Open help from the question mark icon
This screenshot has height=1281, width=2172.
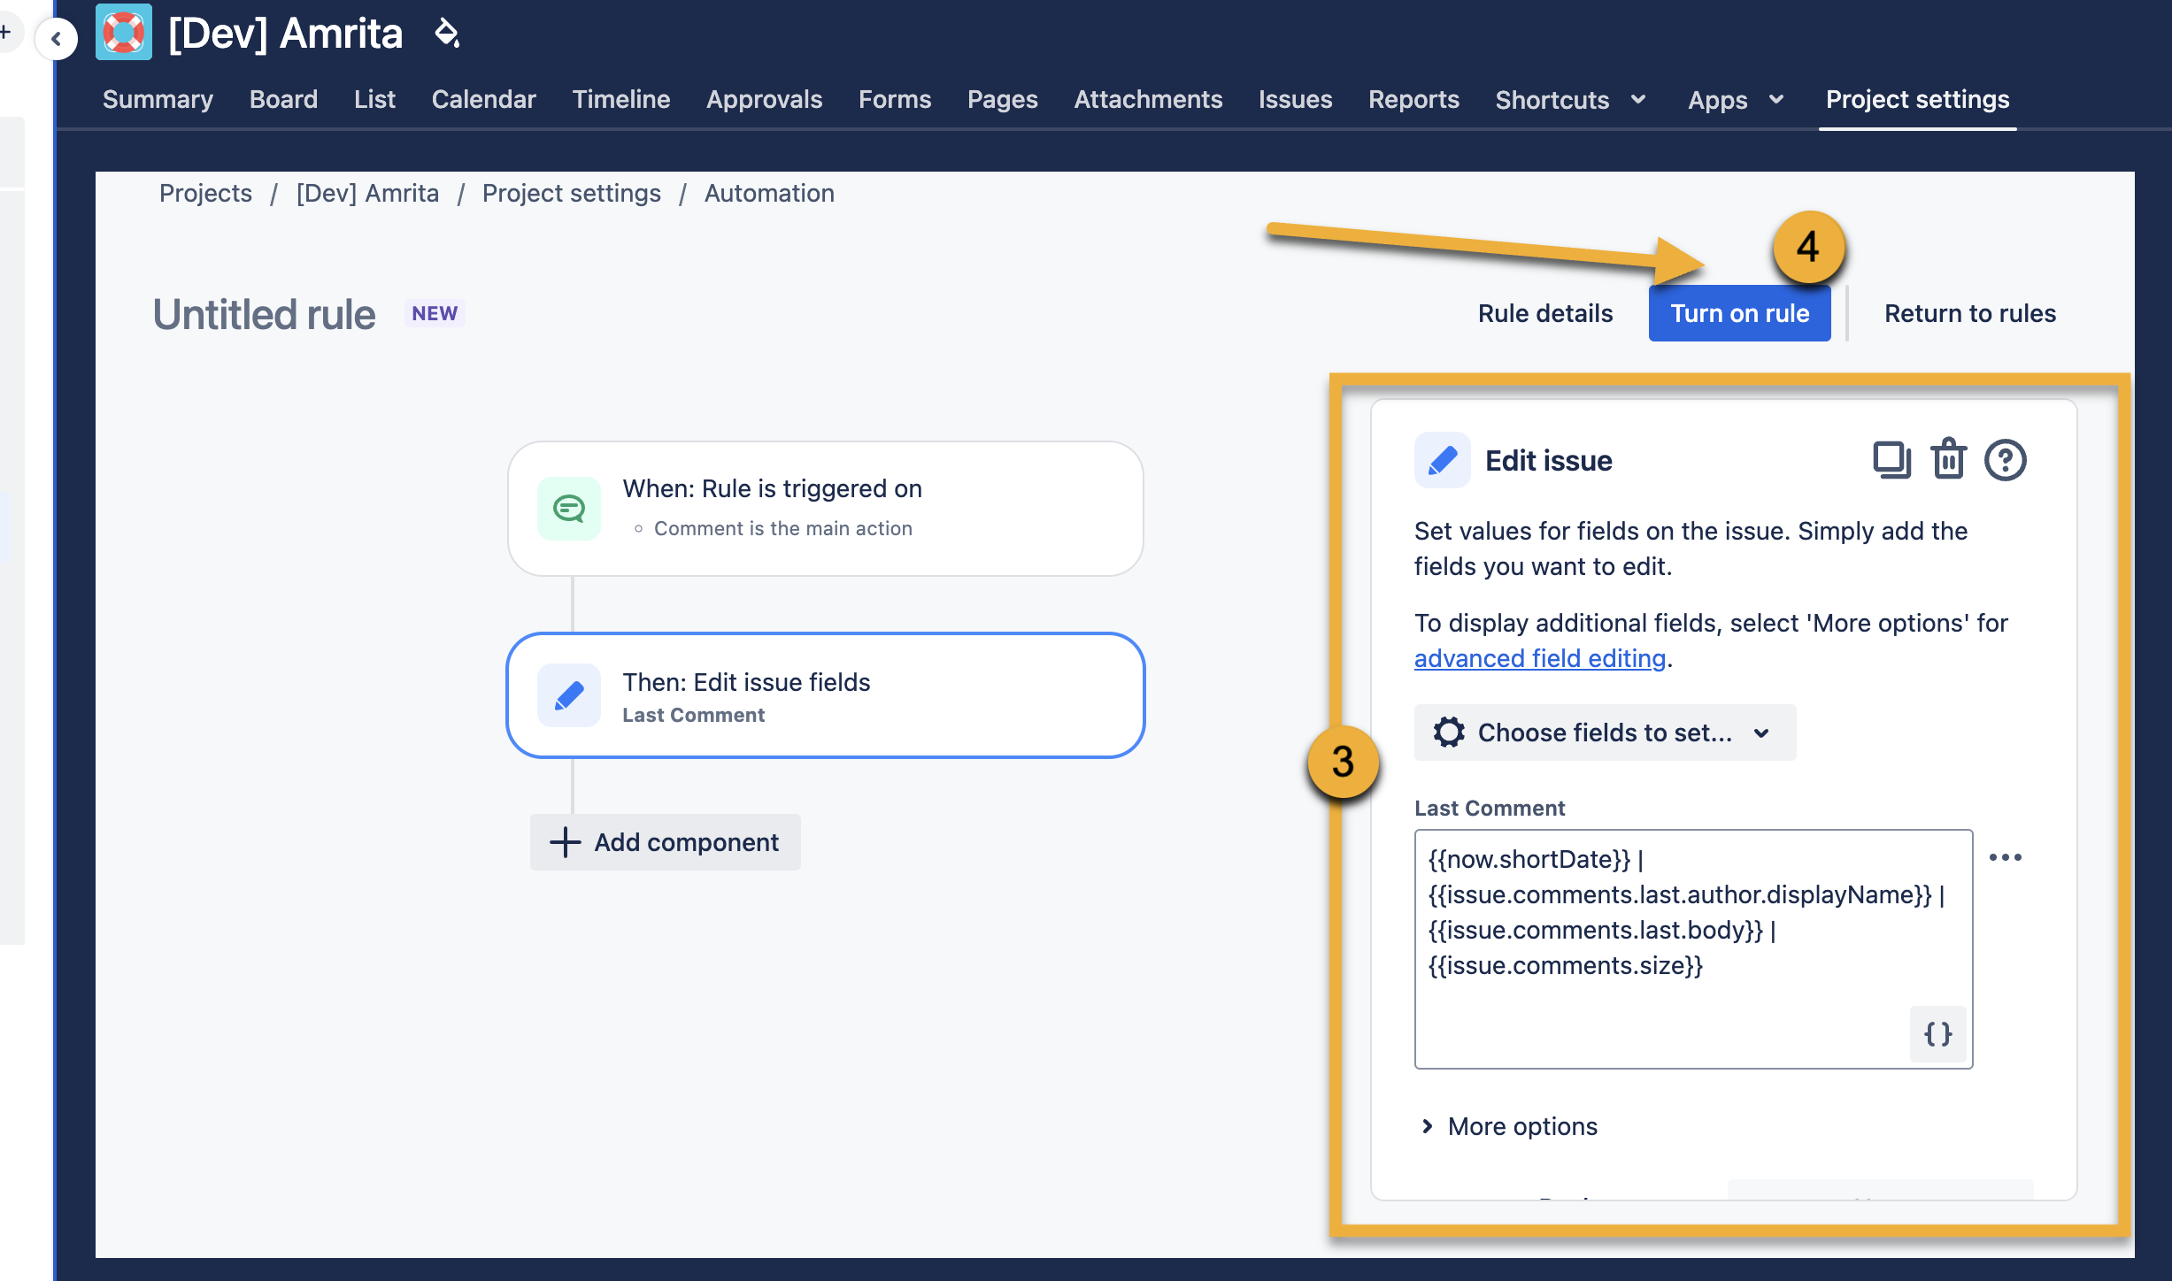tap(2005, 459)
